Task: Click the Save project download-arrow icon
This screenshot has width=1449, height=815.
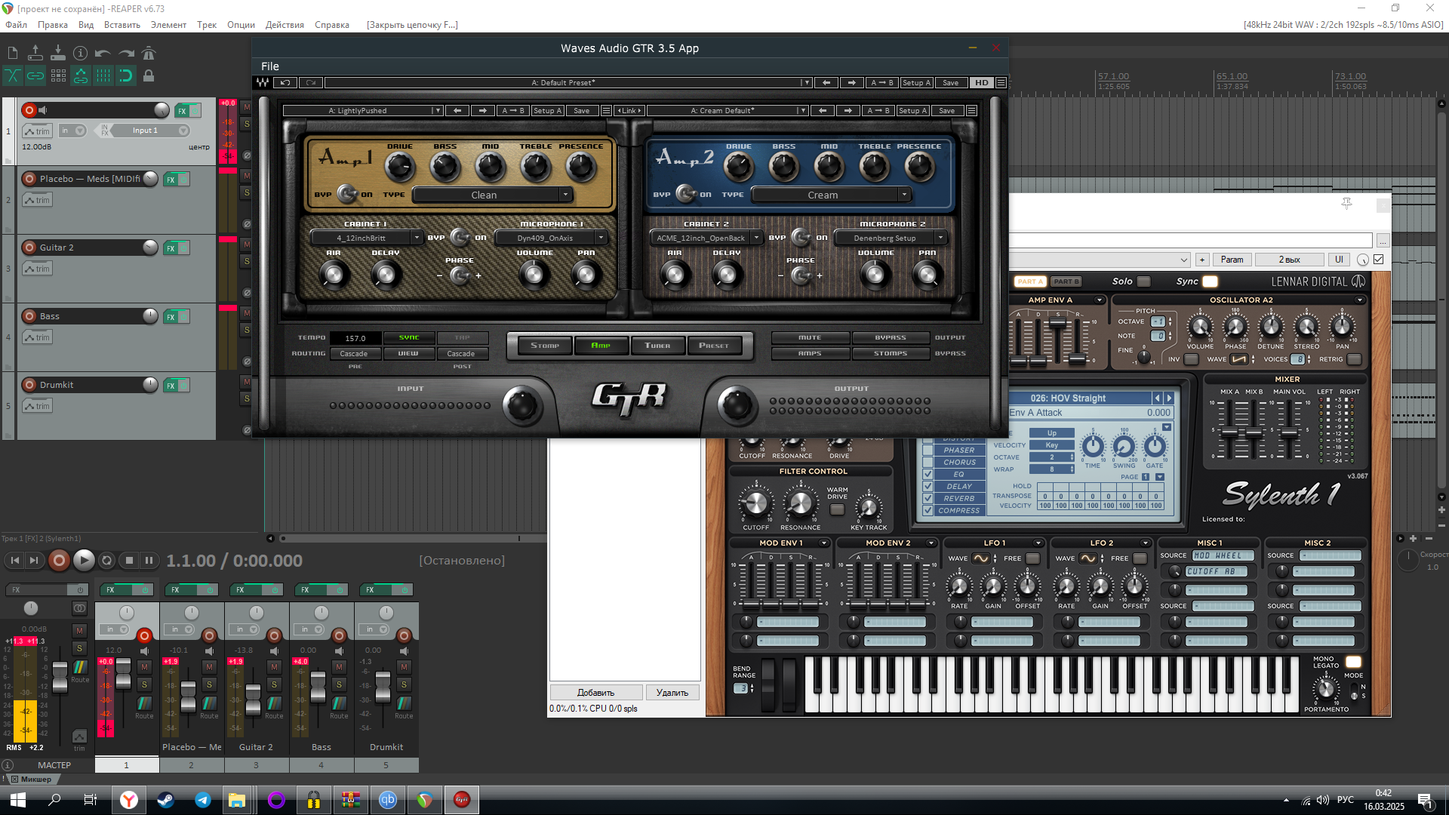Action: click(x=58, y=53)
